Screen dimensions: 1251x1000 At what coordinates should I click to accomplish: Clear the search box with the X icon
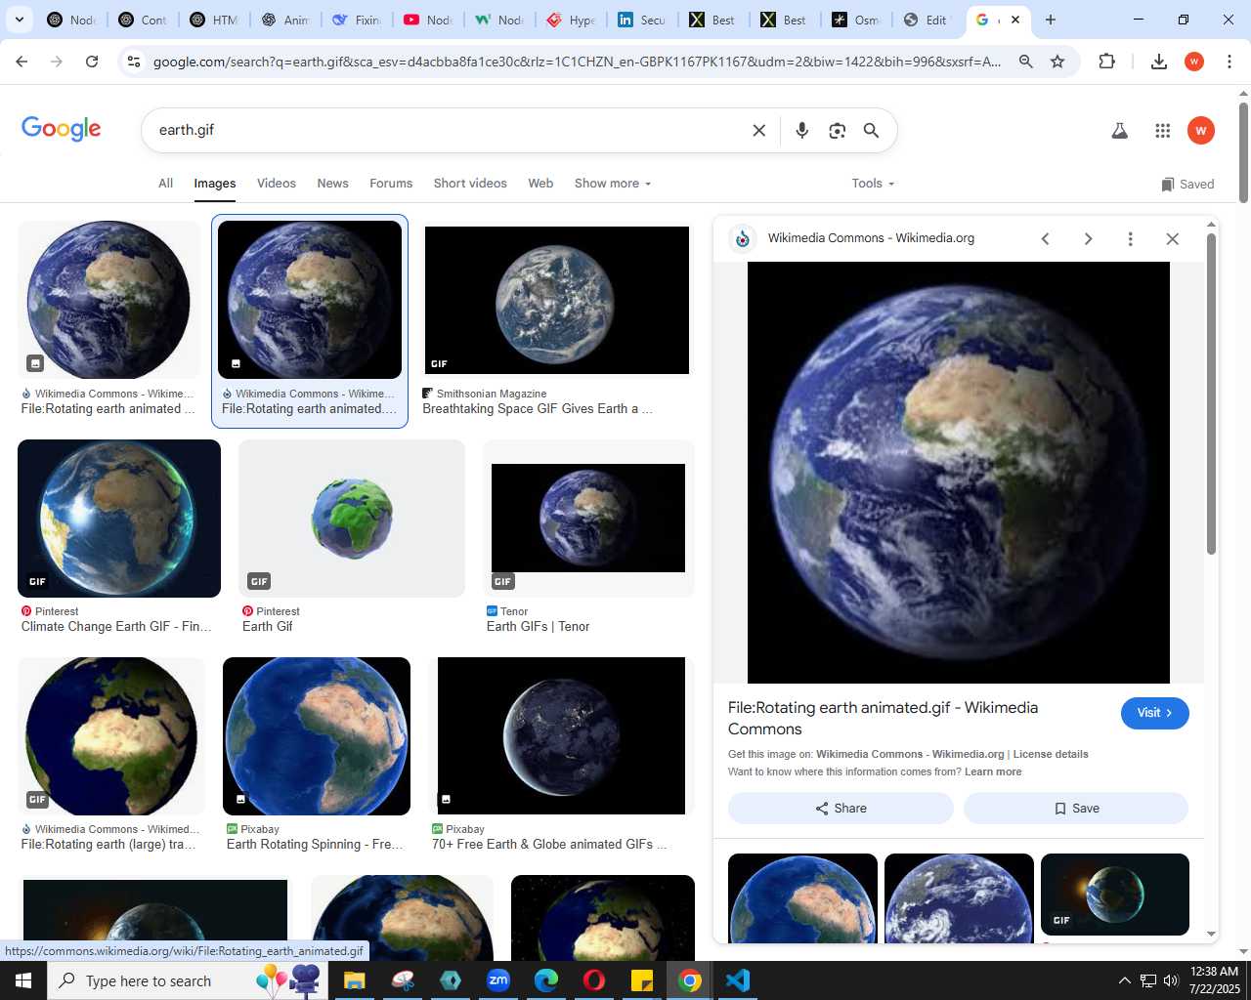click(758, 131)
